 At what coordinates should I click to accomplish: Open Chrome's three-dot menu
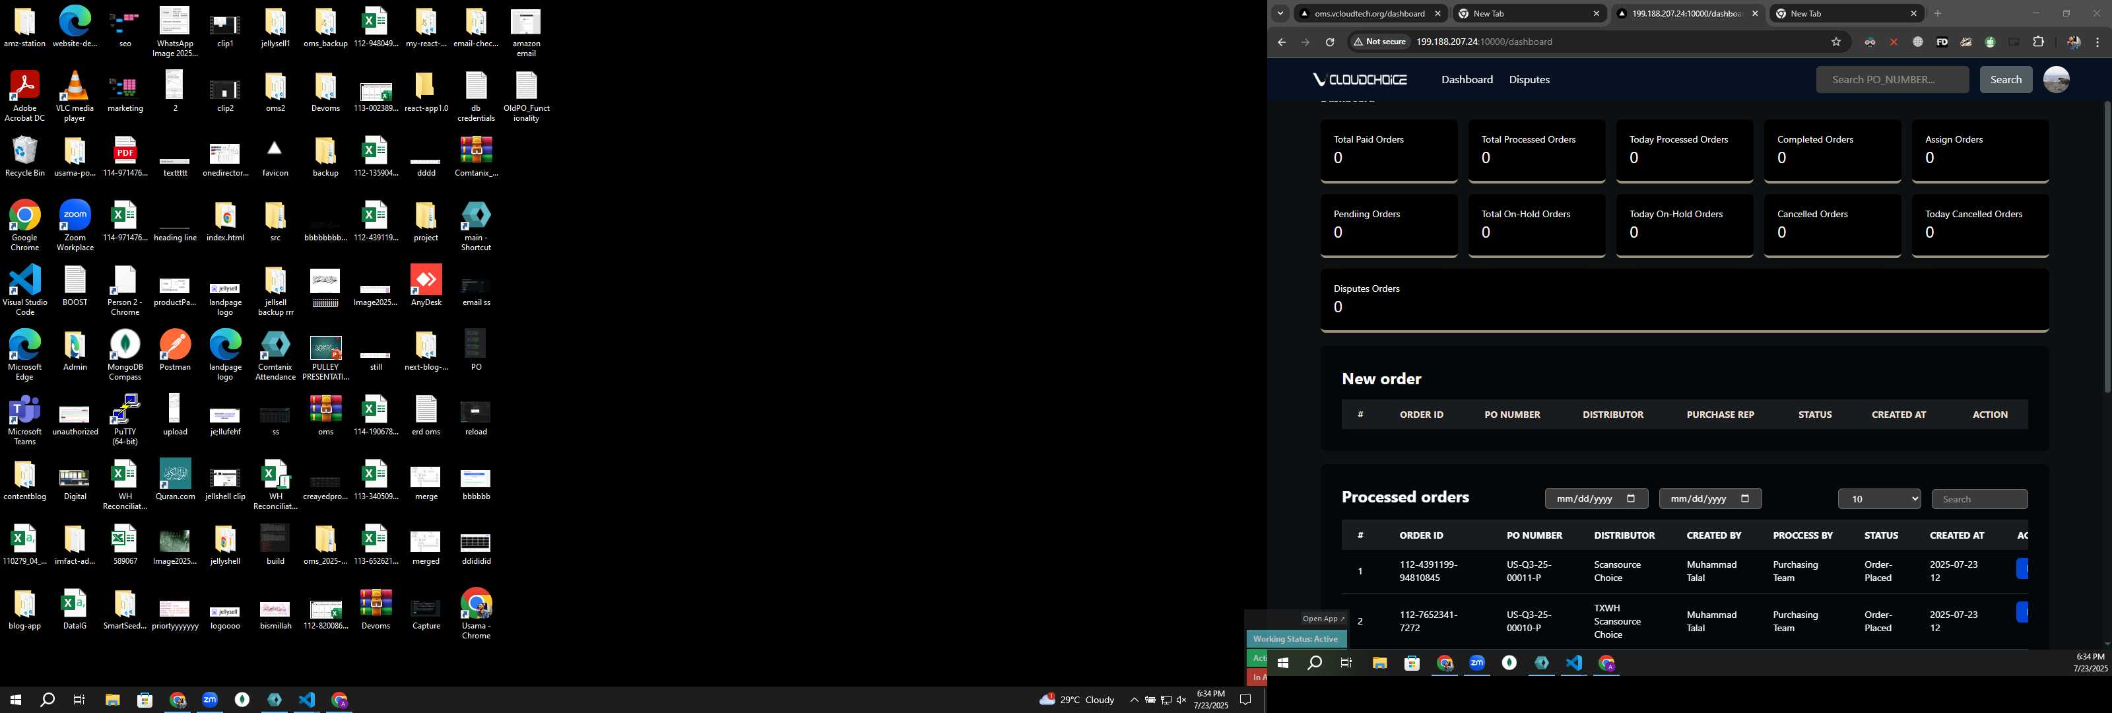[2097, 42]
